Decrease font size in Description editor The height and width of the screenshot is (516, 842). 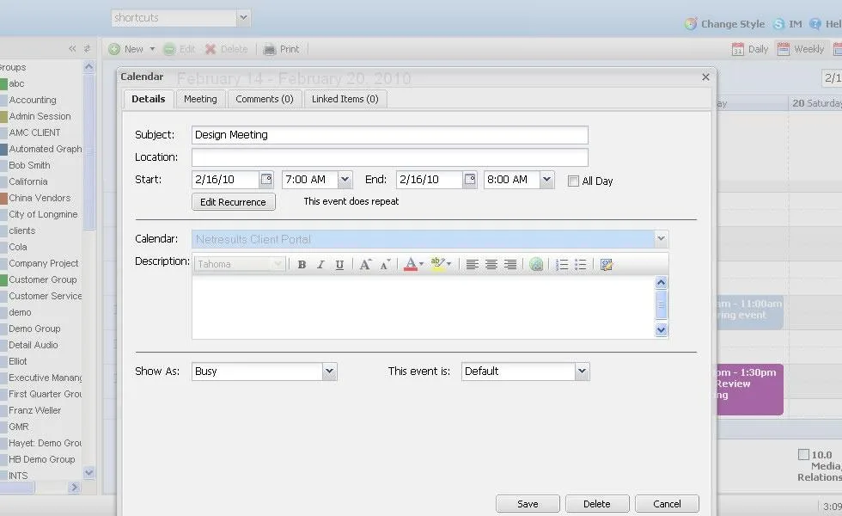(x=385, y=265)
